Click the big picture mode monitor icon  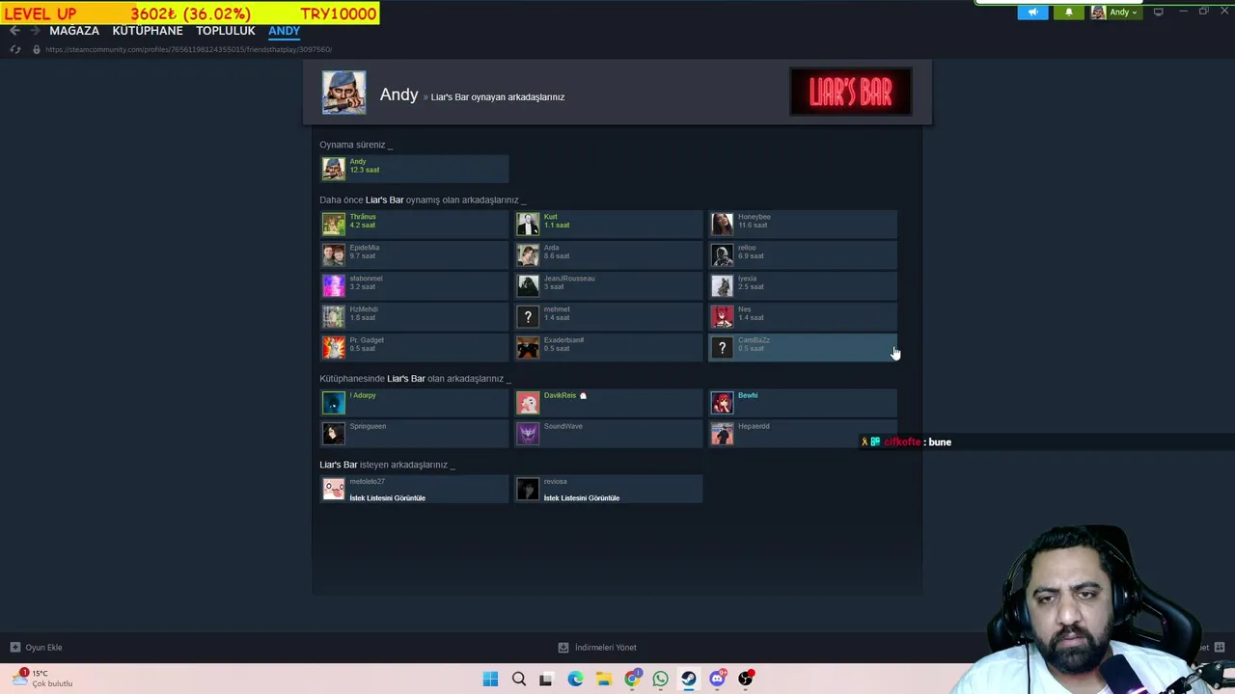(1159, 12)
